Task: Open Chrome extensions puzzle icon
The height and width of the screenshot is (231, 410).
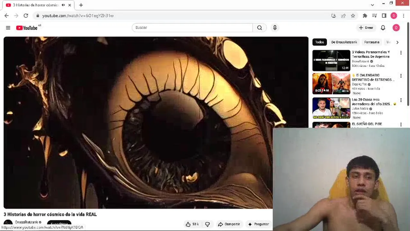Action: pyautogui.click(x=365, y=15)
